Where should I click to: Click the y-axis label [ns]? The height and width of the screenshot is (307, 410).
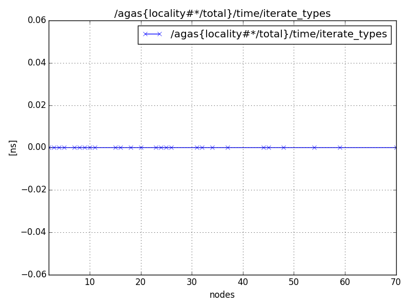coord(11,147)
